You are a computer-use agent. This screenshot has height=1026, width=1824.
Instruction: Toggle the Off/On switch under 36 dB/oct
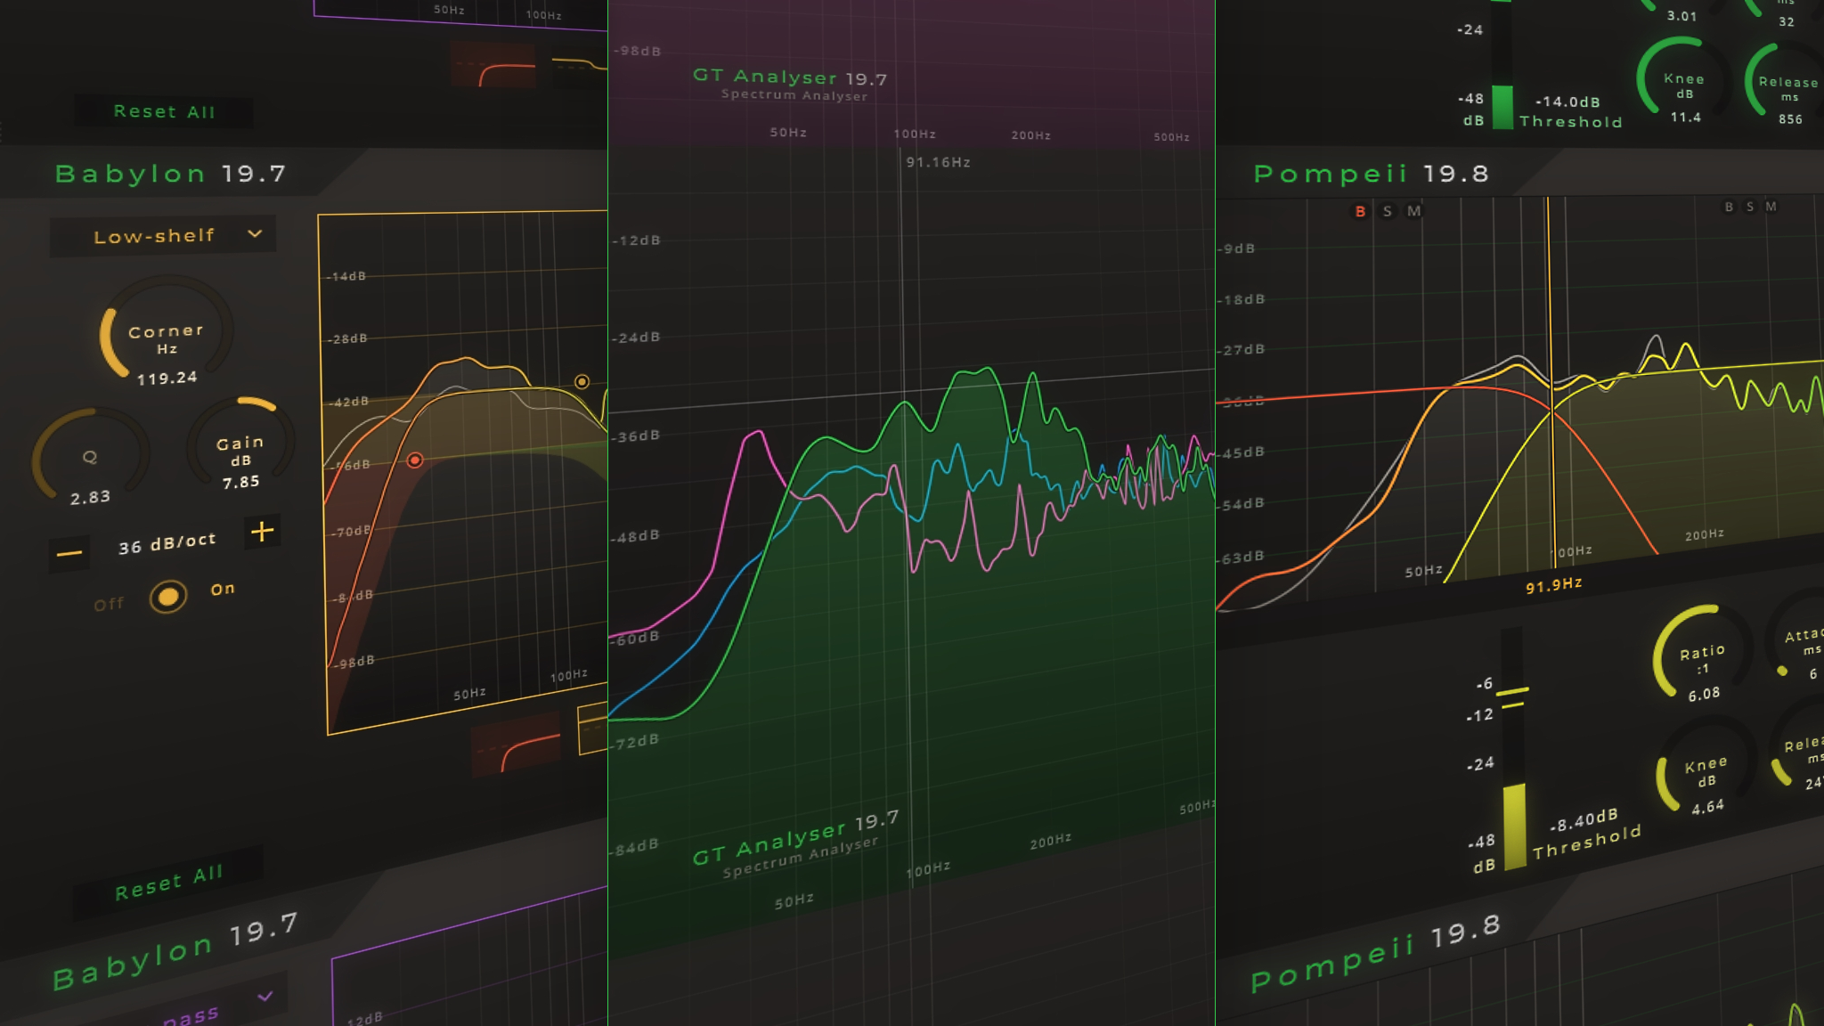tap(168, 597)
